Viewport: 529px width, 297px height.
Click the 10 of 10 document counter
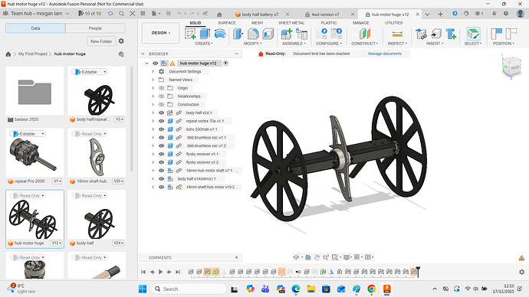[x=90, y=14]
